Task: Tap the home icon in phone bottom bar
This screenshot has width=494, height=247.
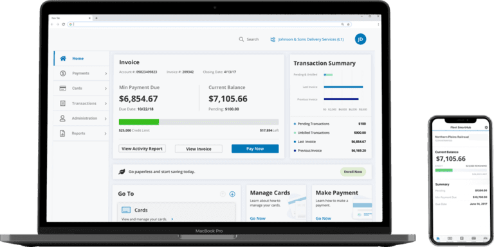Action: [438, 239]
